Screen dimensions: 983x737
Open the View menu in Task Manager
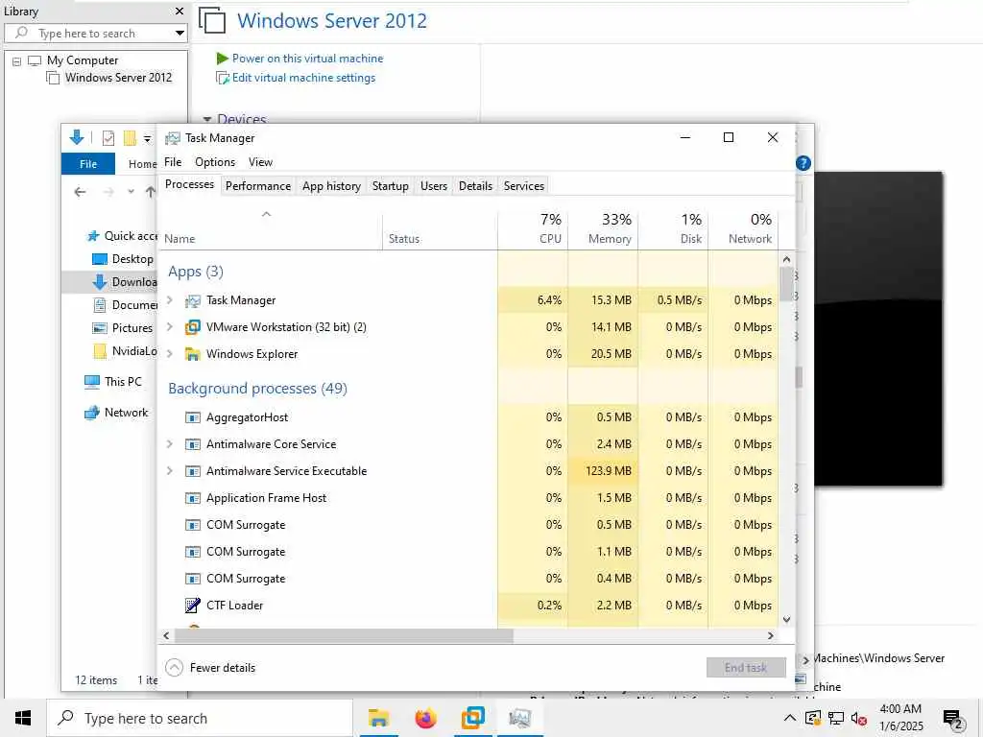coord(261,162)
